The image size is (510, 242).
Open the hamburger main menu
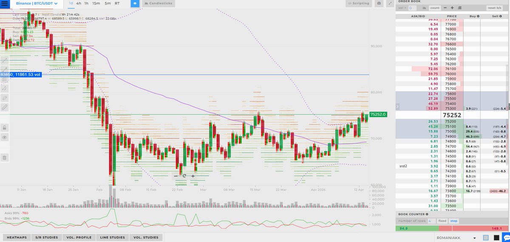(6, 3)
